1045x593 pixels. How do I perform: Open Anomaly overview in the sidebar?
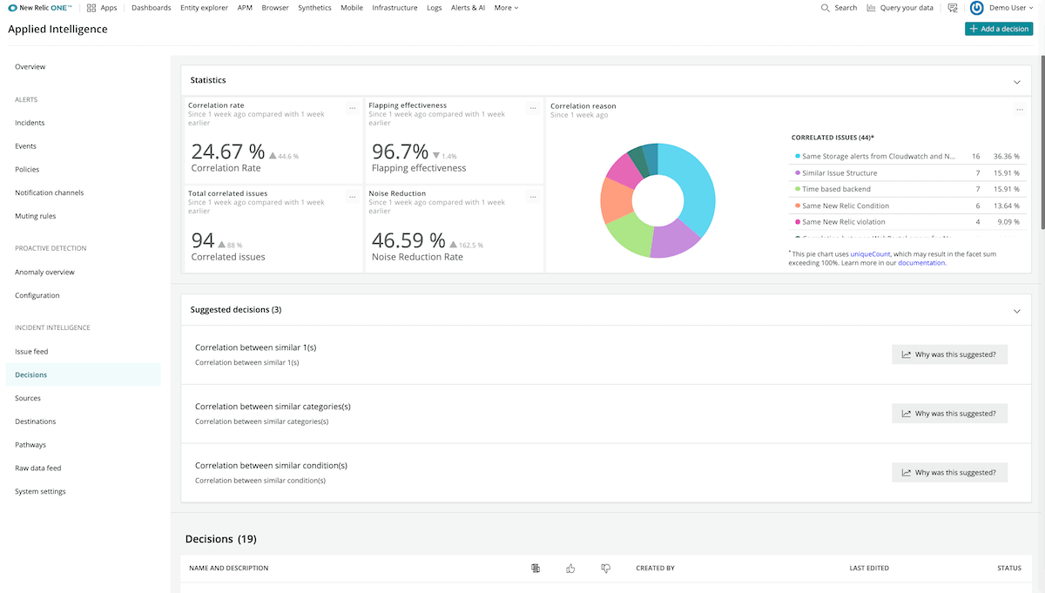coord(44,272)
